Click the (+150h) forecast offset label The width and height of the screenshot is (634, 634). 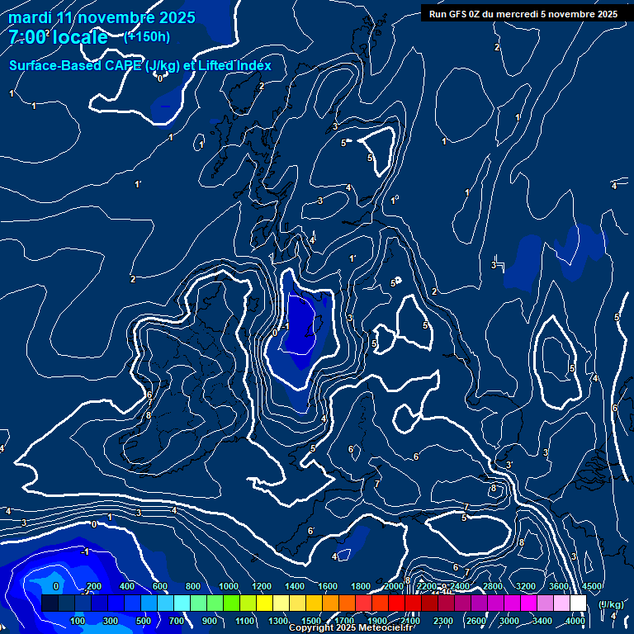(146, 37)
